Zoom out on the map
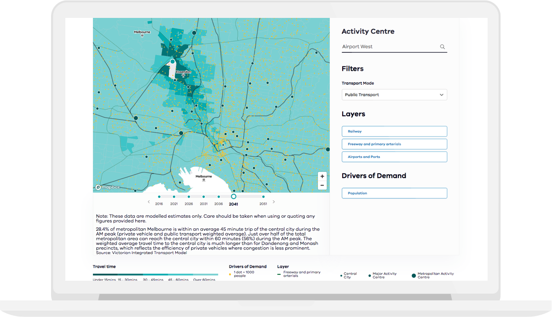The height and width of the screenshot is (317, 552). click(322, 186)
